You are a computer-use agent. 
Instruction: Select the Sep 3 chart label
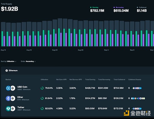(106, 50)
